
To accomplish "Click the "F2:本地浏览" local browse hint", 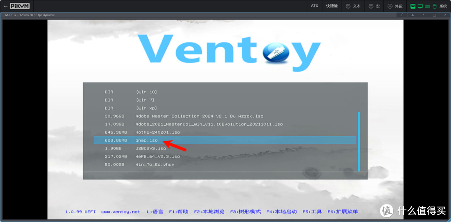I will (x=209, y=212).
